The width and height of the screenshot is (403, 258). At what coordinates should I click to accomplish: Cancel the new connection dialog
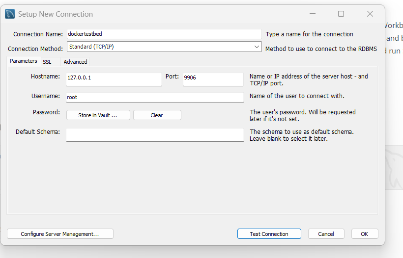[x=326, y=234]
